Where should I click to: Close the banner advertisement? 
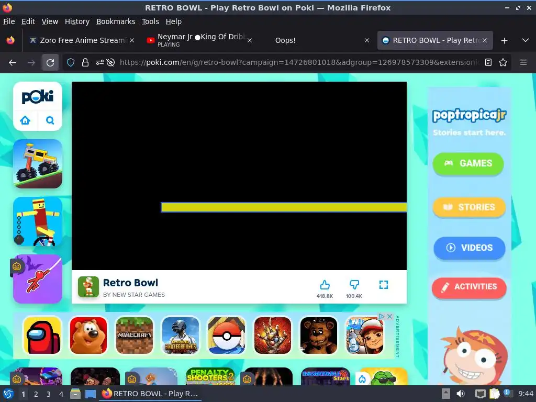[389, 316]
